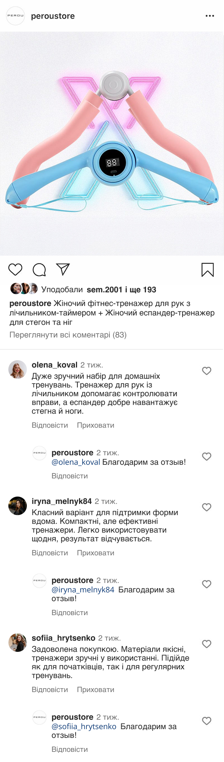
Task: Open peroustore profile avatar in header
Action: pos(16,16)
